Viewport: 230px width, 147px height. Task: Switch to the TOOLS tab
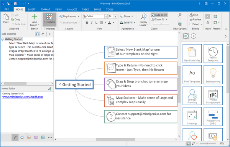(110, 10)
